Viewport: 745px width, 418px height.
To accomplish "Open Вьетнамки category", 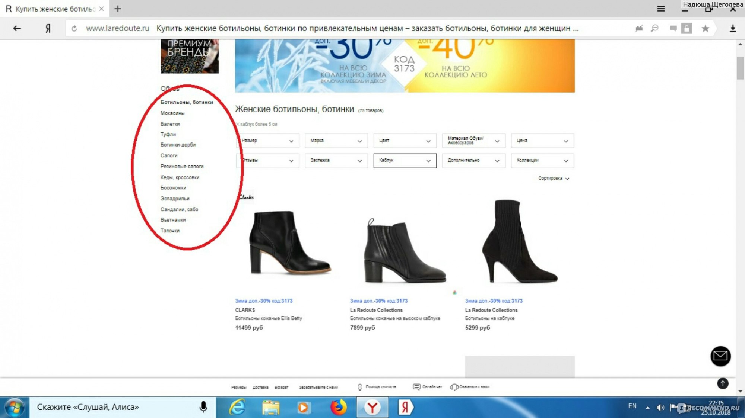I will click(x=173, y=220).
